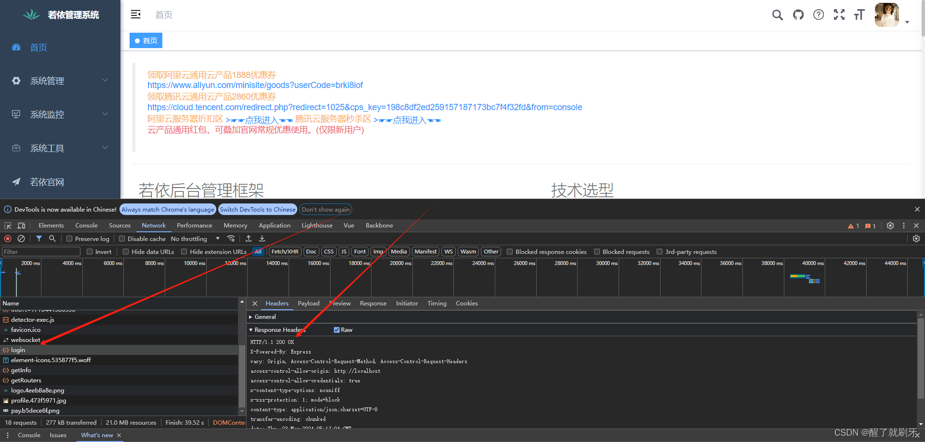Check Blocked response cookies
The height and width of the screenshot is (442, 925).
tap(510, 252)
